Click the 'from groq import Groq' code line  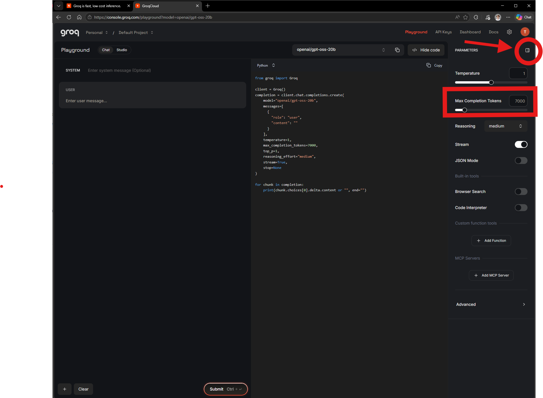[276, 78]
